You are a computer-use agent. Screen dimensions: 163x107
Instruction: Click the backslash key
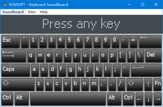point(140,56)
